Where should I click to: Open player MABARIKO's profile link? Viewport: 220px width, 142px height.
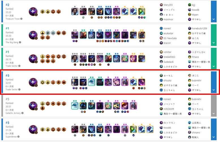point(169,57)
